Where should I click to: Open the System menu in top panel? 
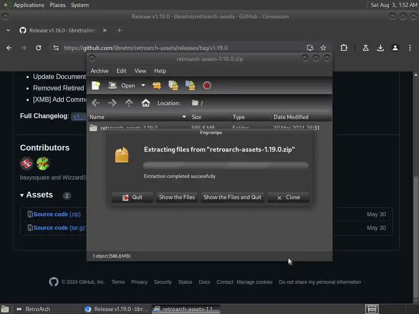click(x=80, y=5)
